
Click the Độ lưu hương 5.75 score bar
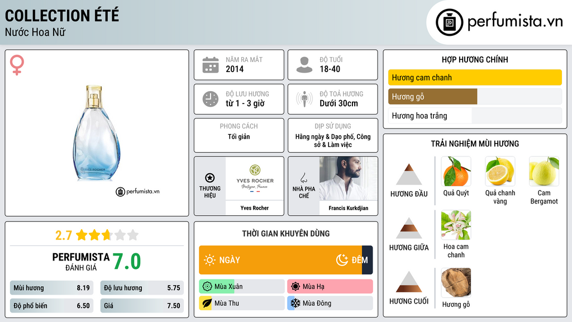tap(142, 288)
